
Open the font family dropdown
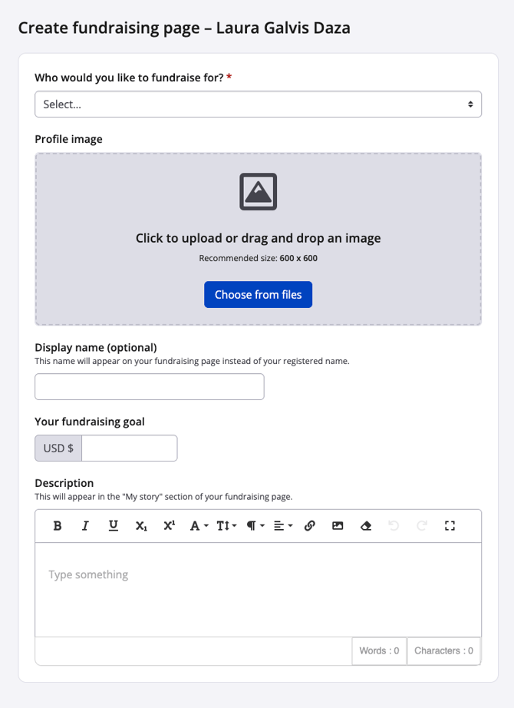click(x=199, y=525)
